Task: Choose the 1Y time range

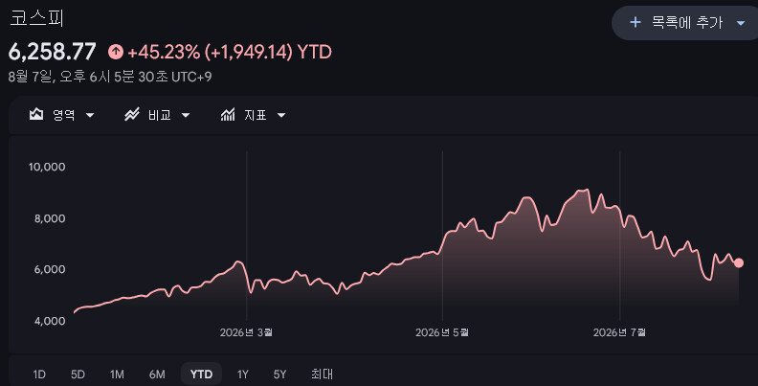Action: (x=243, y=375)
